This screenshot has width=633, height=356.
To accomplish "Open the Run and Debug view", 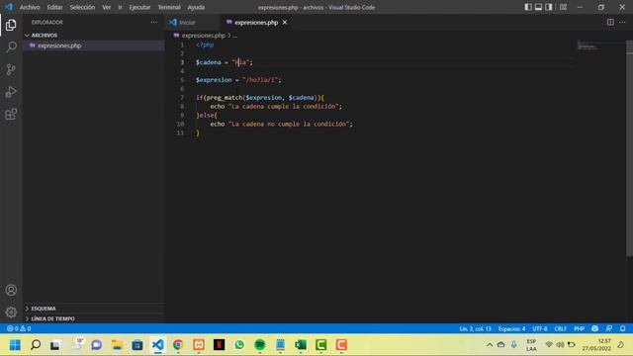I will (11, 92).
